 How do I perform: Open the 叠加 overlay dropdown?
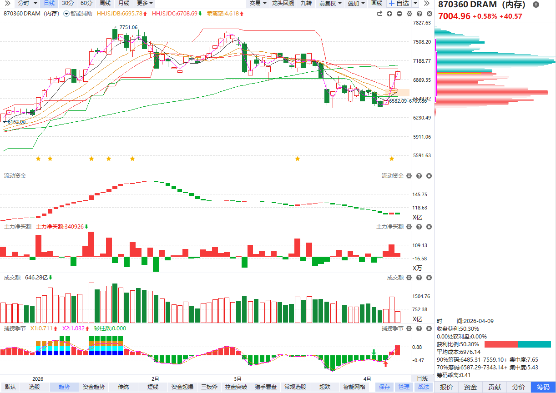pos(356,3)
